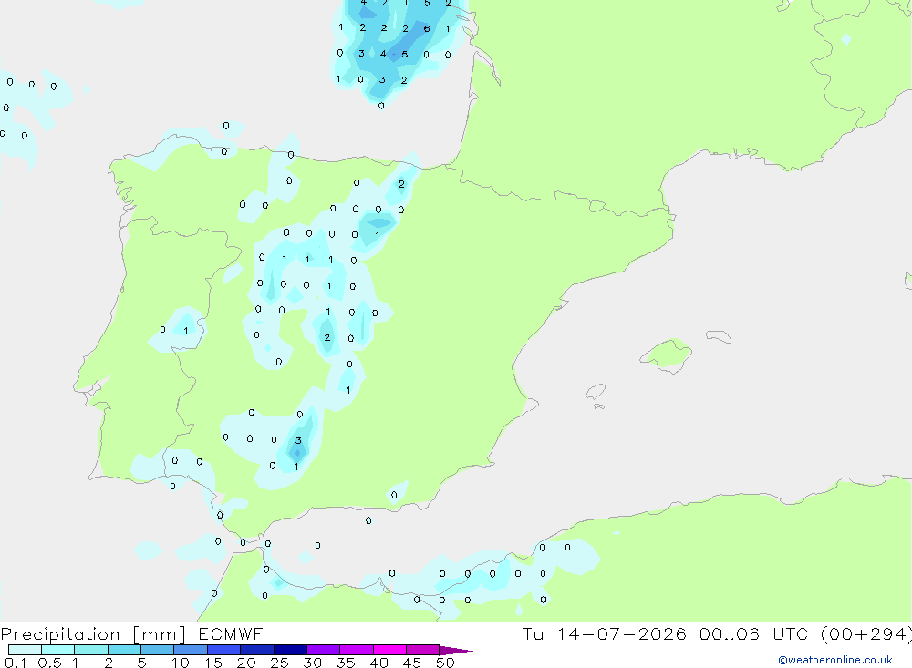Viewport: 912px width, 668px height.
Task: Pick the 15–20 mm legend swatch
Action: tap(223, 650)
